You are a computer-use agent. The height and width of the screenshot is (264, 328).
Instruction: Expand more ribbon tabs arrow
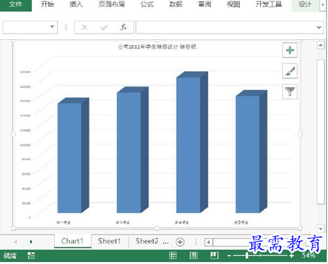(323, 5)
